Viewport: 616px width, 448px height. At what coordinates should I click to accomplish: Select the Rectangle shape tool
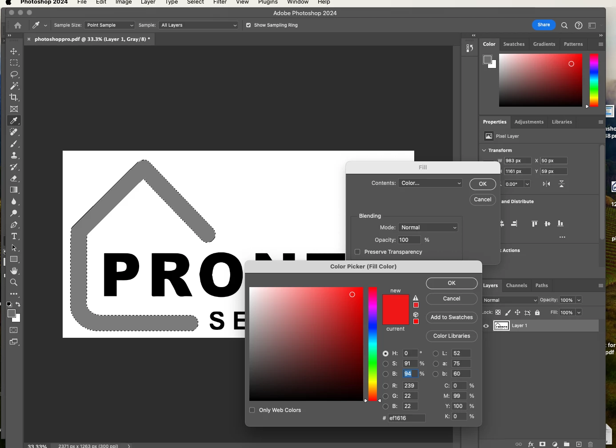(14, 259)
